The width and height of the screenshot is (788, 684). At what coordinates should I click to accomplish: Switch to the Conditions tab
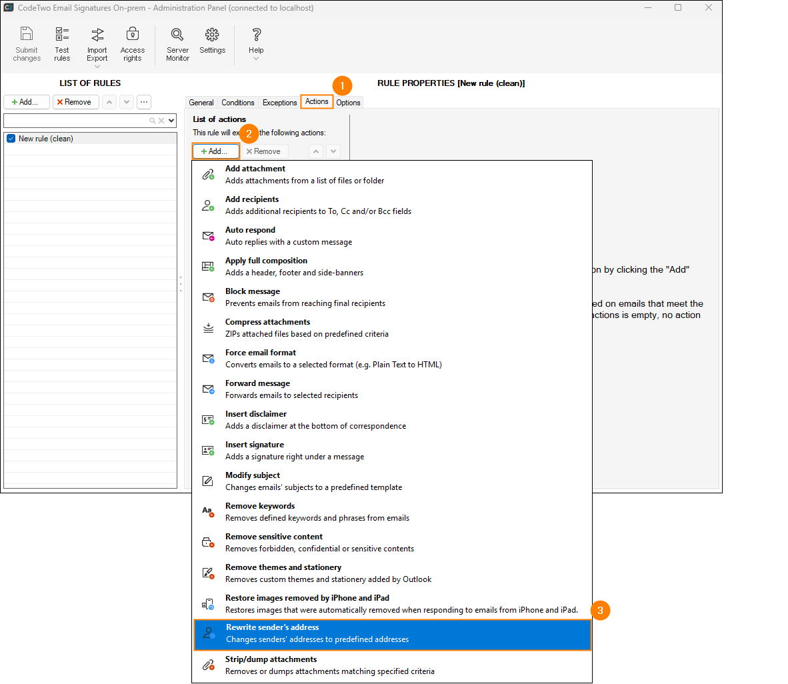(237, 103)
